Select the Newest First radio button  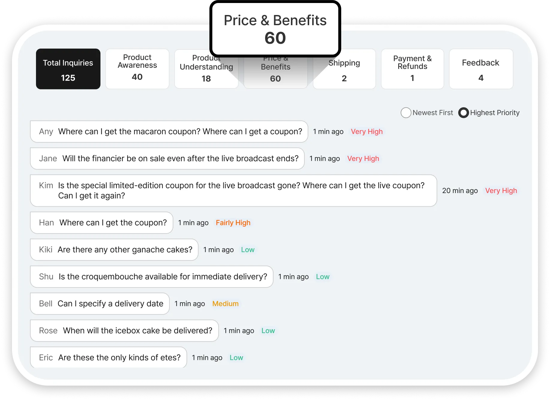point(406,113)
